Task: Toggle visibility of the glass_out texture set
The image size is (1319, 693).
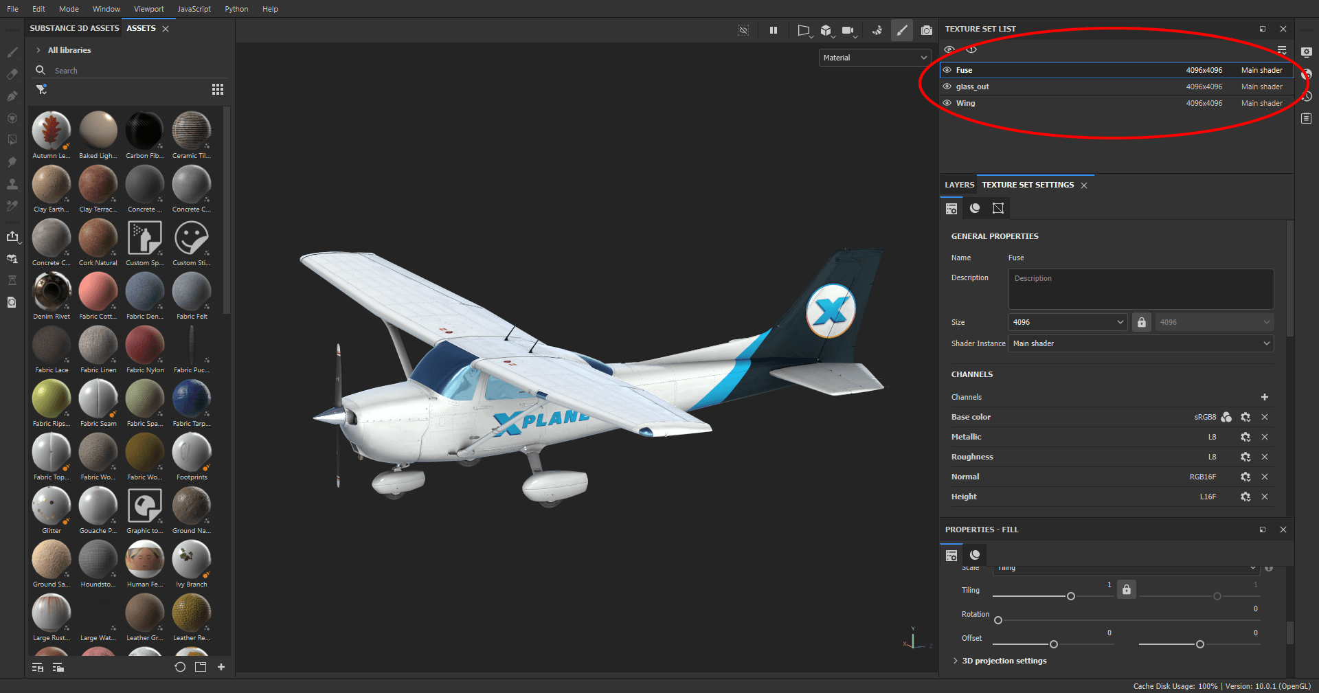Action: coord(949,87)
